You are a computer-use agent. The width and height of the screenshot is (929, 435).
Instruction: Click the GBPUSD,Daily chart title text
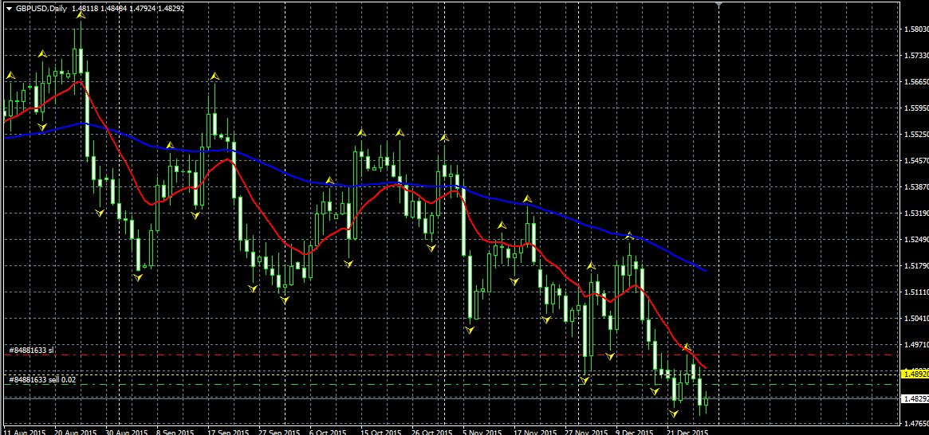[41, 9]
